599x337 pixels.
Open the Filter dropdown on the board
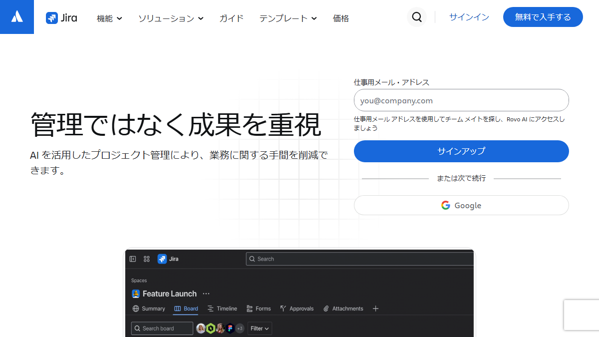(x=260, y=328)
